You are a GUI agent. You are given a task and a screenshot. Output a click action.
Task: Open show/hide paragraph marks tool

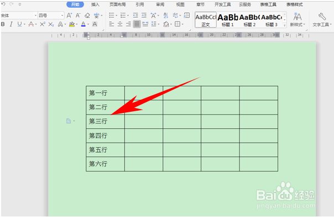click(x=175, y=15)
